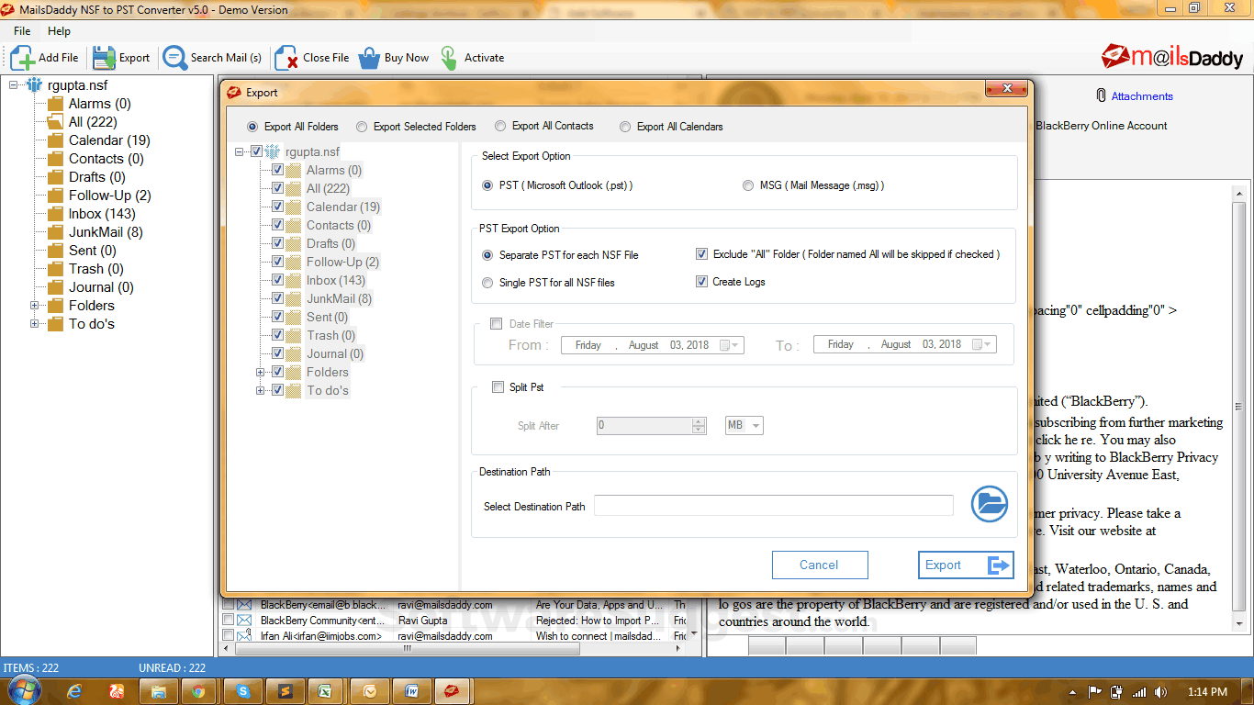
Task: Open Windows Explorer from taskbar
Action: tap(159, 691)
